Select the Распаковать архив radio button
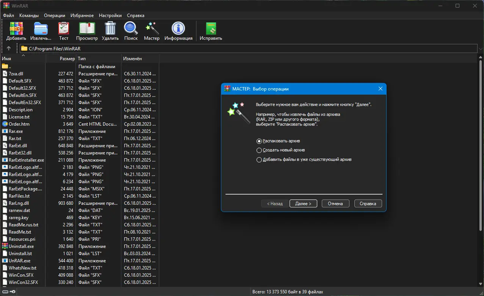The height and width of the screenshot is (296, 484). tap(259, 141)
